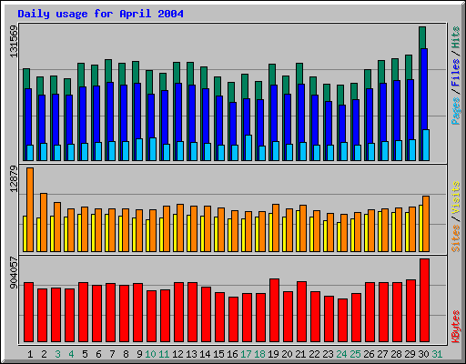
Task: Click green day 25 label
Action: pyautogui.click(x=355, y=354)
